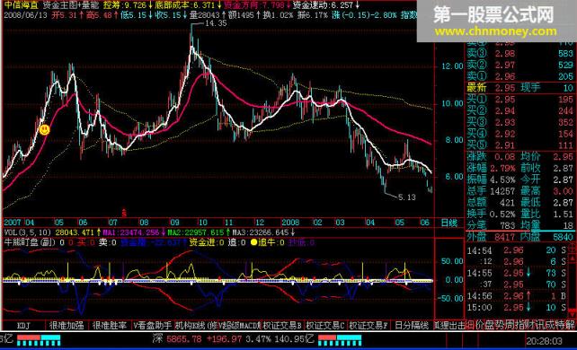Click the 卖③ ask row at 2.98

520,54
